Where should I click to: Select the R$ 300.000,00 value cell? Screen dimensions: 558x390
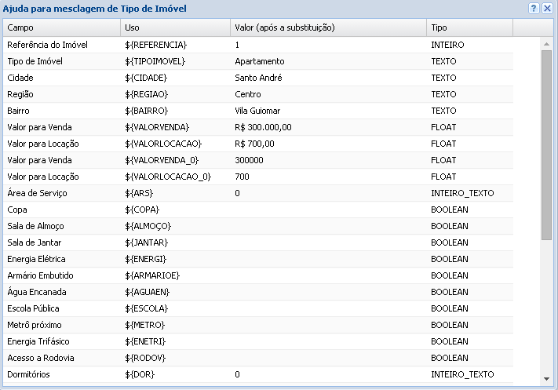click(263, 127)
